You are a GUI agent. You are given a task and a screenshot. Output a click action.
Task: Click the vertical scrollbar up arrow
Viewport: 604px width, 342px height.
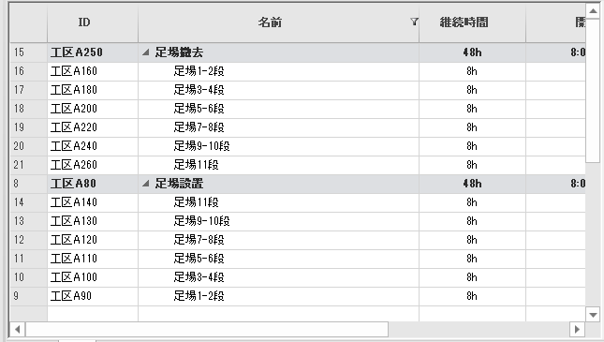[x=593, y=11]
